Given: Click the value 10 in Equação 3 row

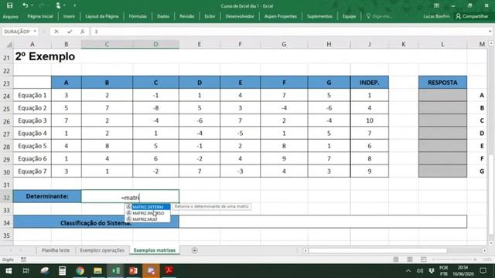Looking at the screenshot, I should (370, 120).
